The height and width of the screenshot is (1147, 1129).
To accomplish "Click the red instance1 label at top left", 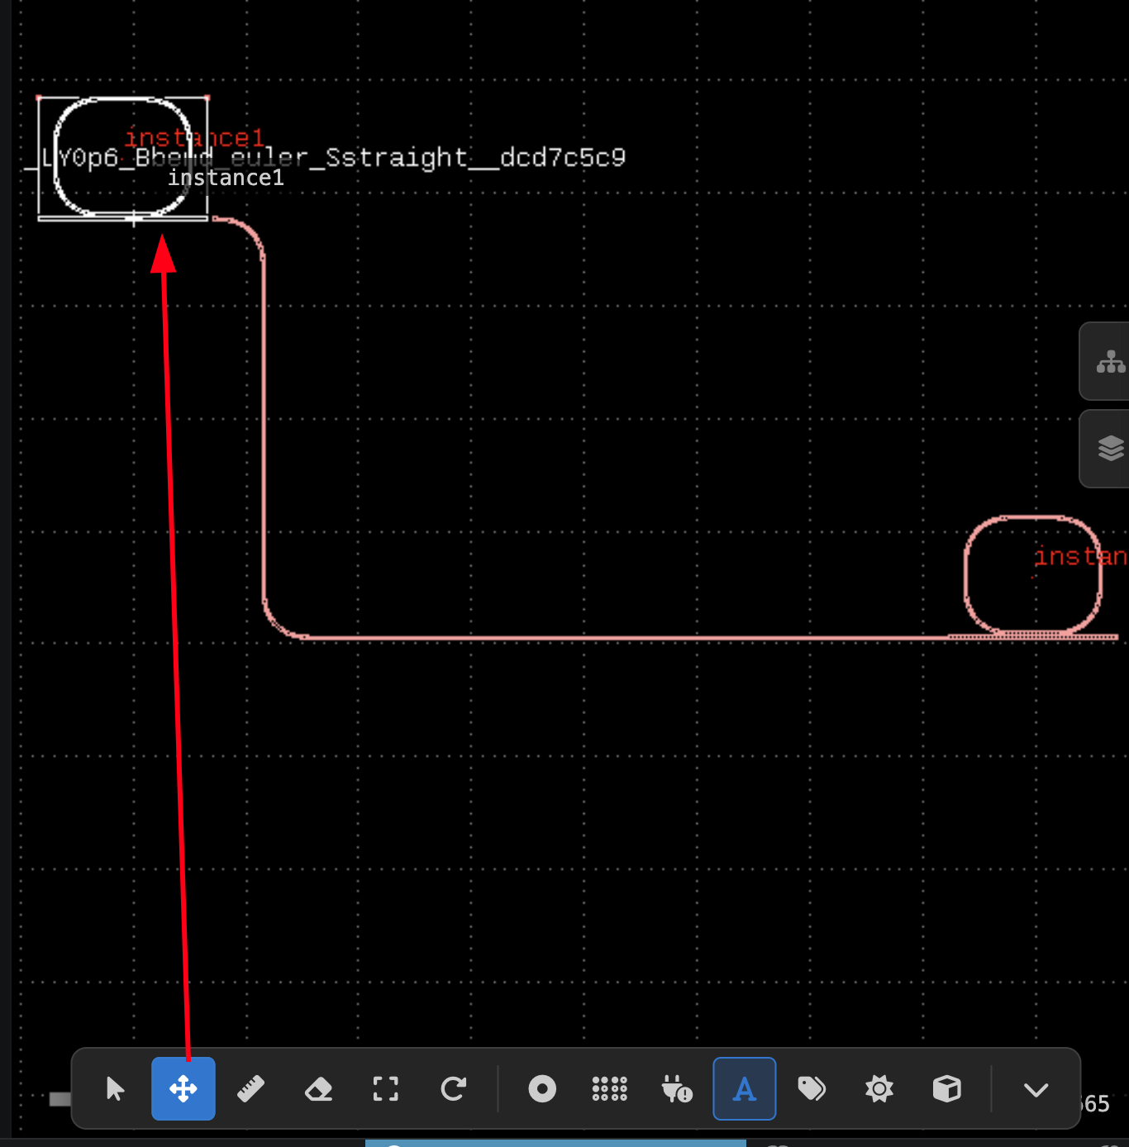I will pyautogui.click(x=195, y=137).
